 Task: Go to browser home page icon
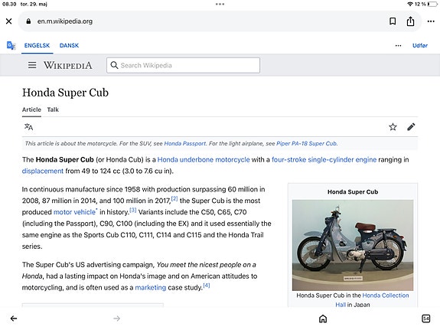(323, 319)
